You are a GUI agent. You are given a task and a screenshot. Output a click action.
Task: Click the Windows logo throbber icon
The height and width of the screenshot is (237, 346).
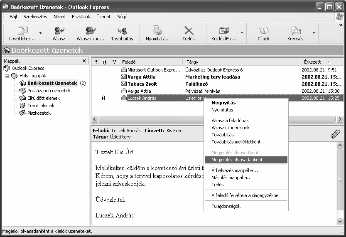(x=339, y=17)
